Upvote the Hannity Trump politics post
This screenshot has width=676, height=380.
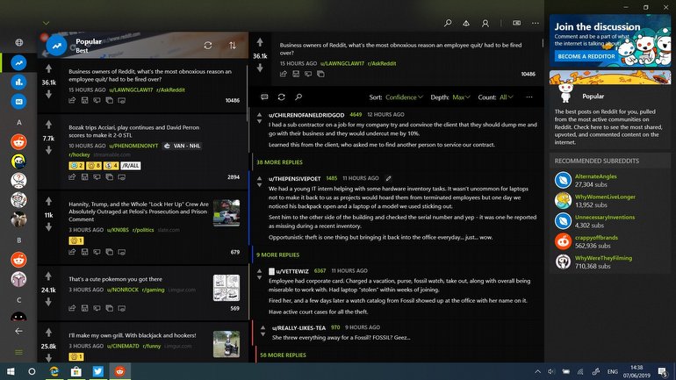pyautogui.click(x=48, y=201)
